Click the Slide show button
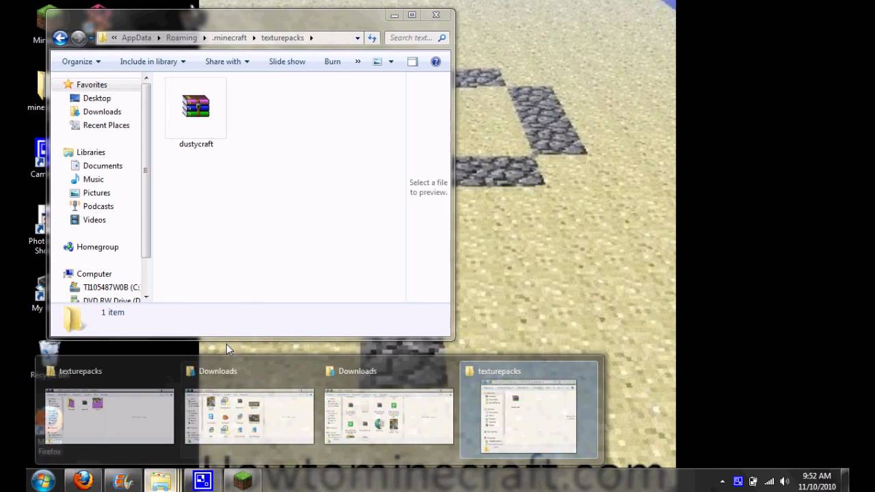875x492 pixels. coord(287,61)
